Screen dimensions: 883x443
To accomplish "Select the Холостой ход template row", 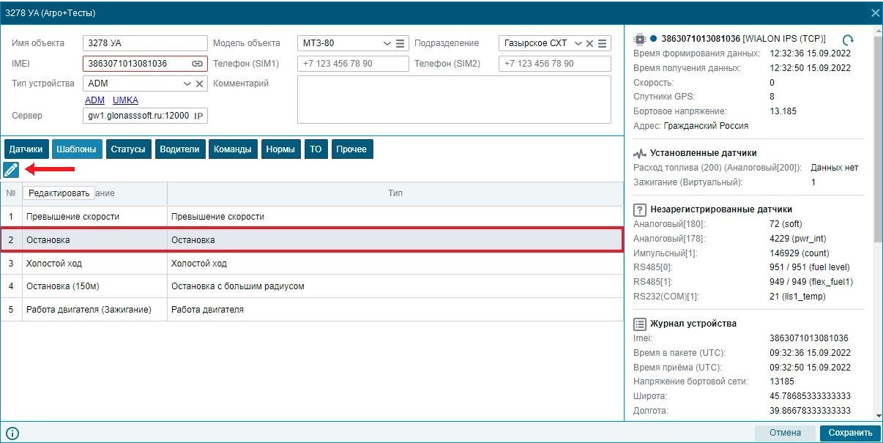I will [x=312, y=264].
